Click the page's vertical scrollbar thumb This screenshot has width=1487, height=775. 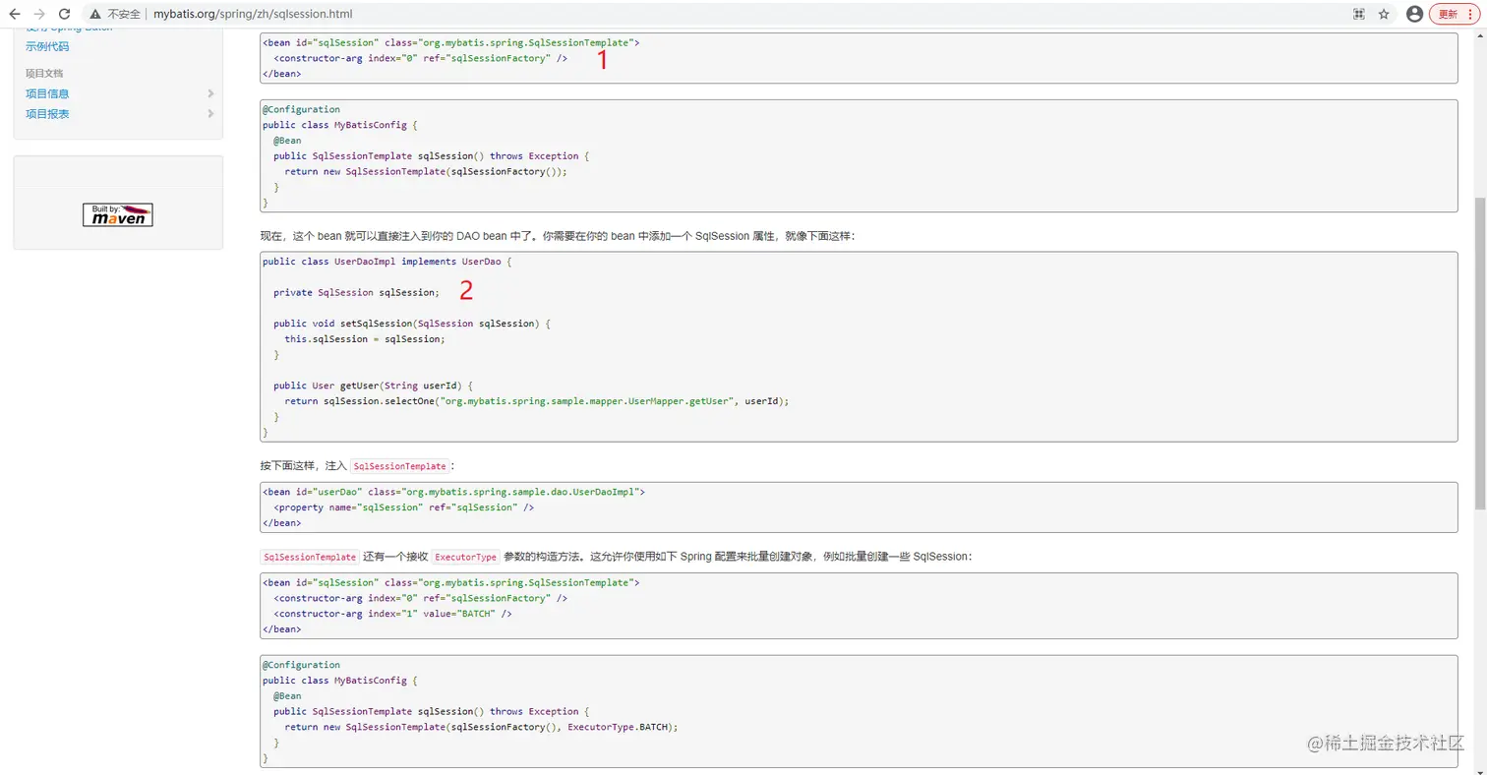coord(1480,352)
